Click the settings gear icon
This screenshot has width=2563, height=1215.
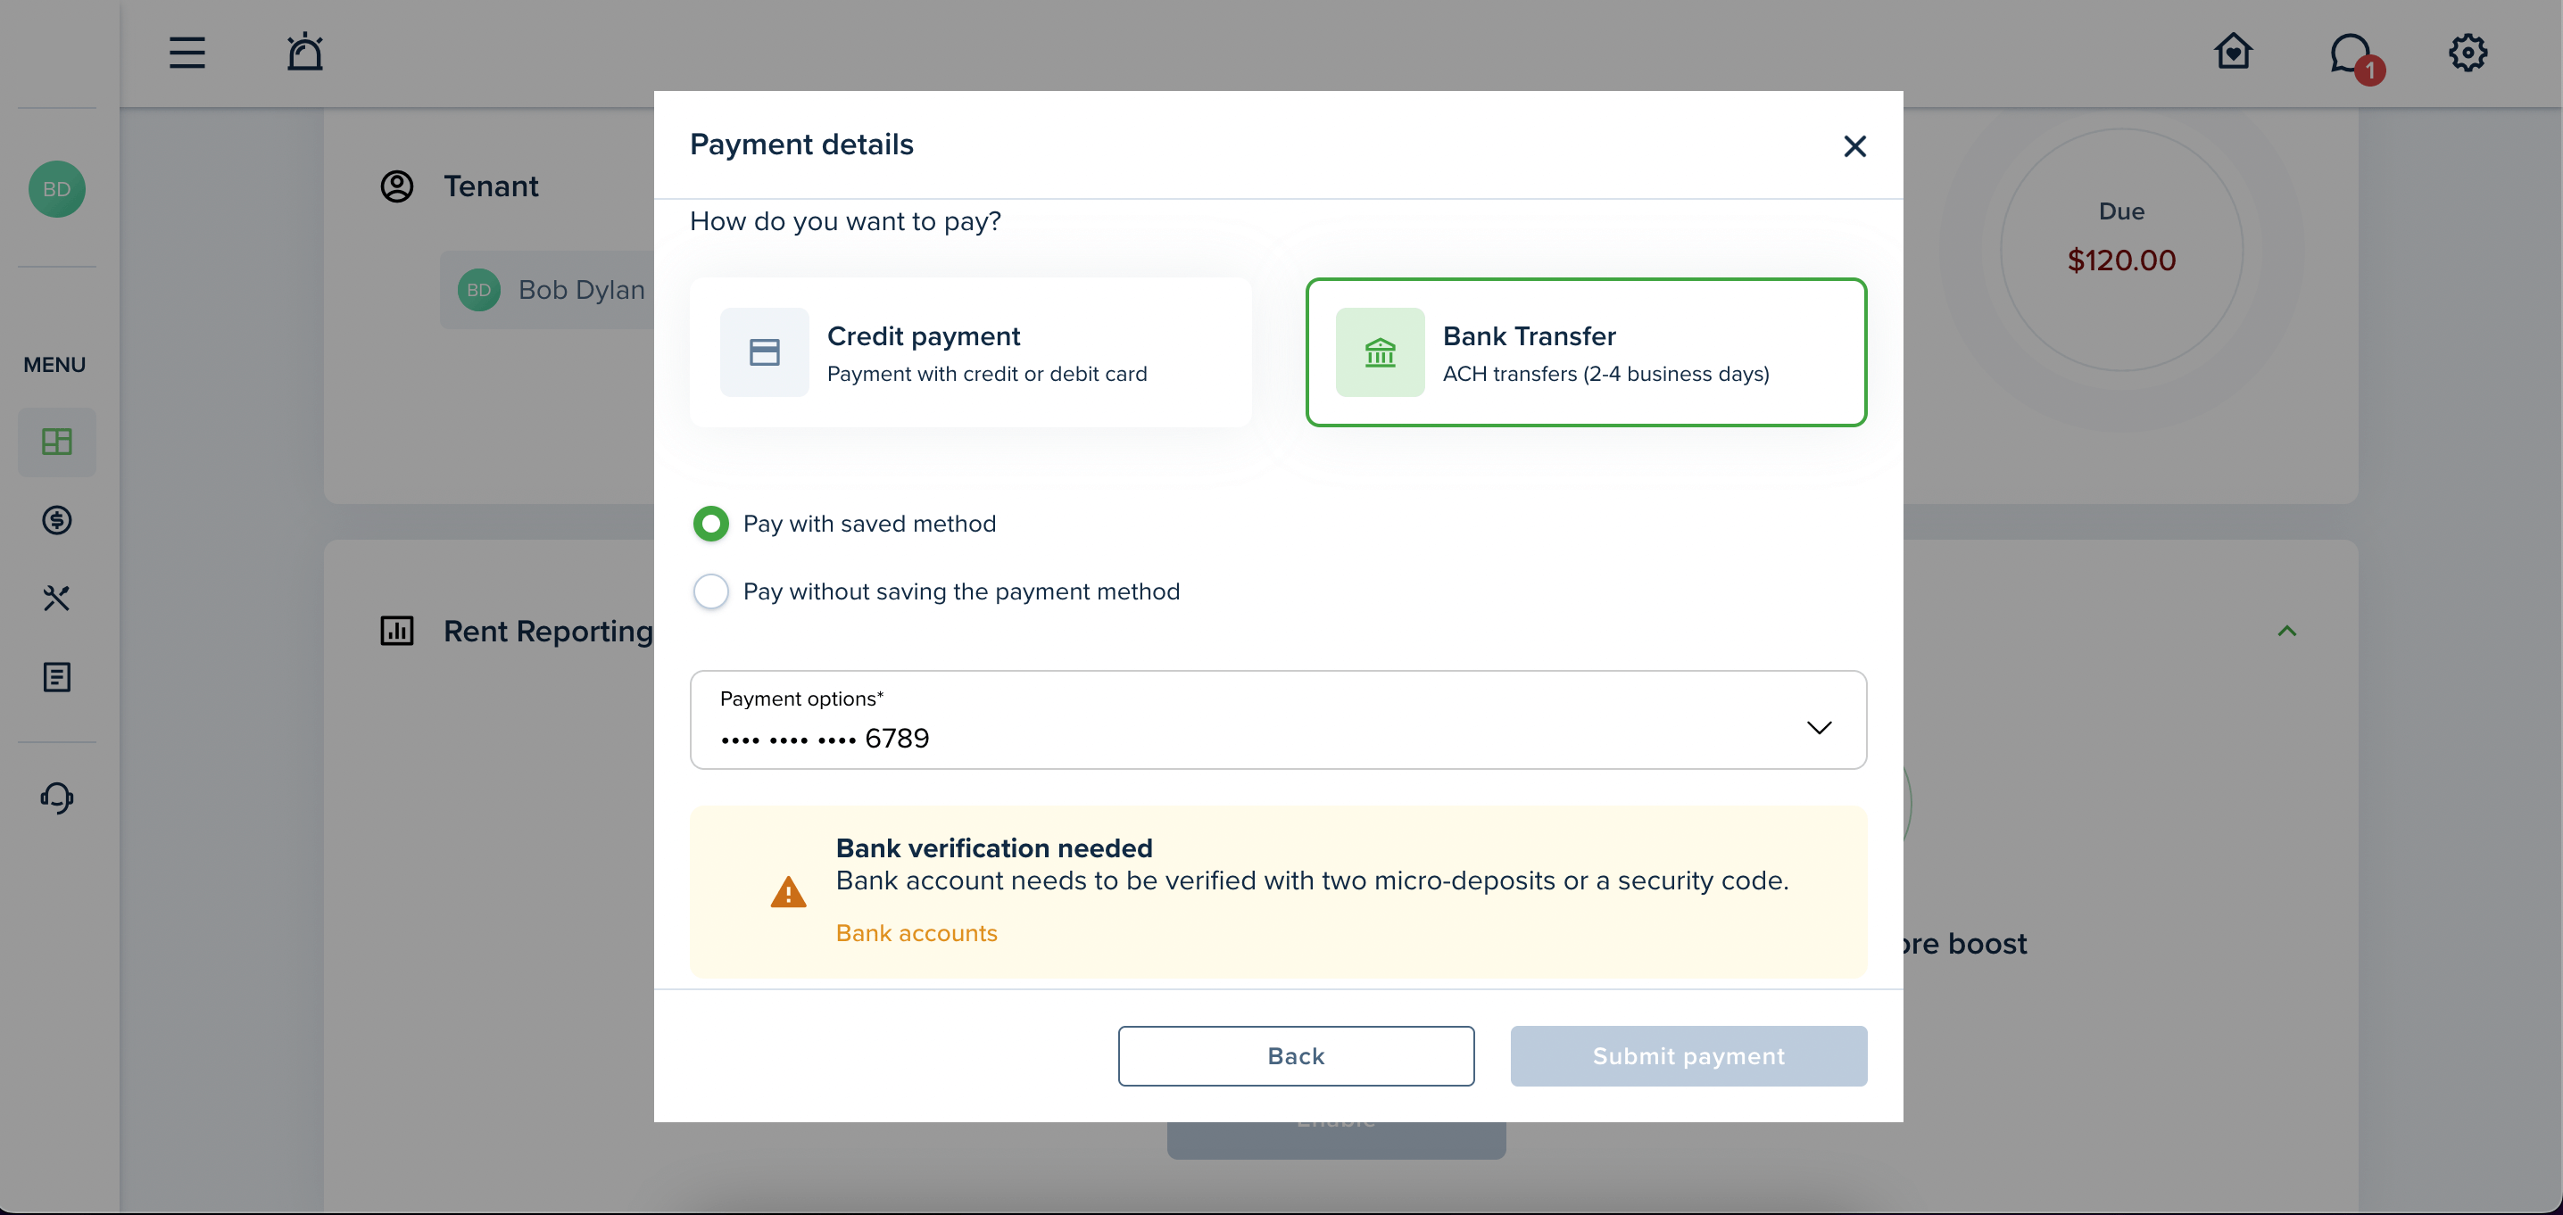[x=2467, y=53]
